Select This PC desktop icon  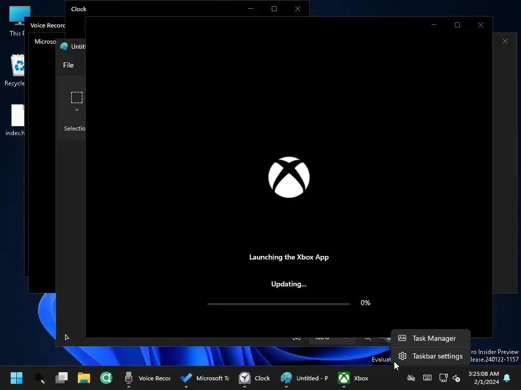pos(18,21)
